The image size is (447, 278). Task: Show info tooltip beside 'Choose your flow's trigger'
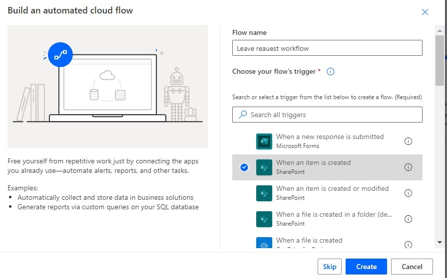click(x=330, y=71)
